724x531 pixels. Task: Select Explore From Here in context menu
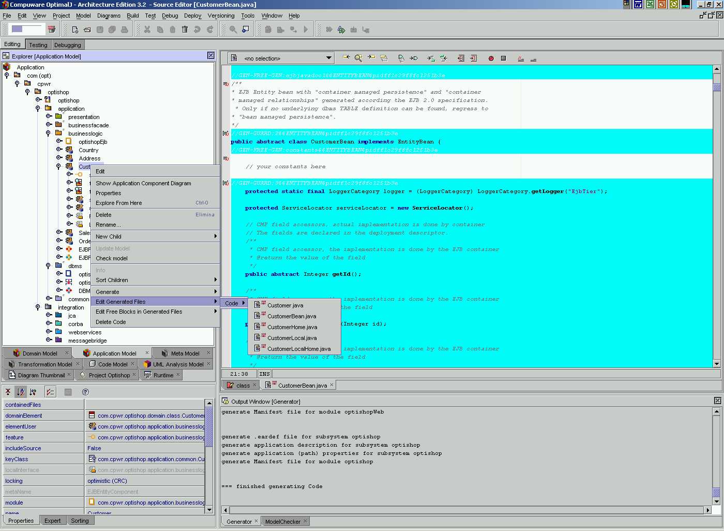(x=155, y=203)
